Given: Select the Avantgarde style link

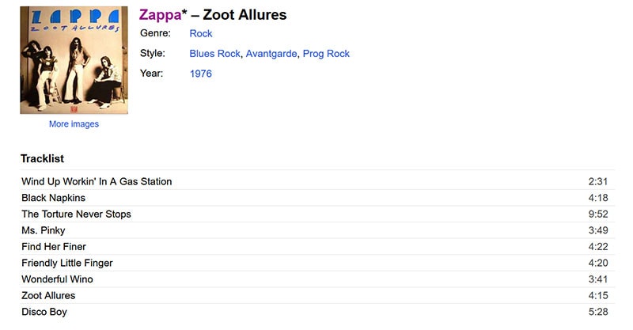Looking at the screenshot, I should (x=271, y=54).
